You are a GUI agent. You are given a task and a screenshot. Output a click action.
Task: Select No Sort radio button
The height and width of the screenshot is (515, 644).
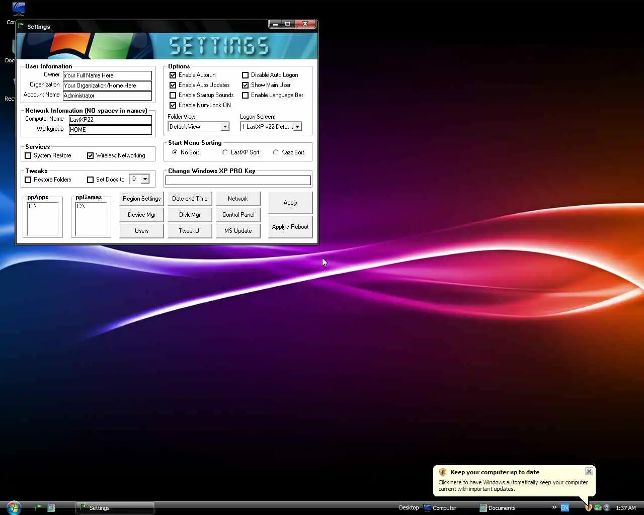[x=175, y=152]
